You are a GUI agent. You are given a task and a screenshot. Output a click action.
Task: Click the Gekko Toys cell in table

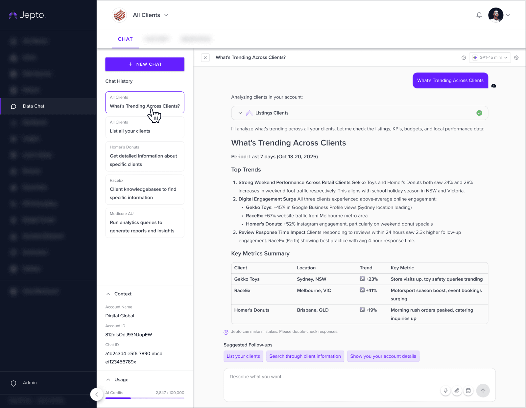pyautogui.click(x=247, y=279)
